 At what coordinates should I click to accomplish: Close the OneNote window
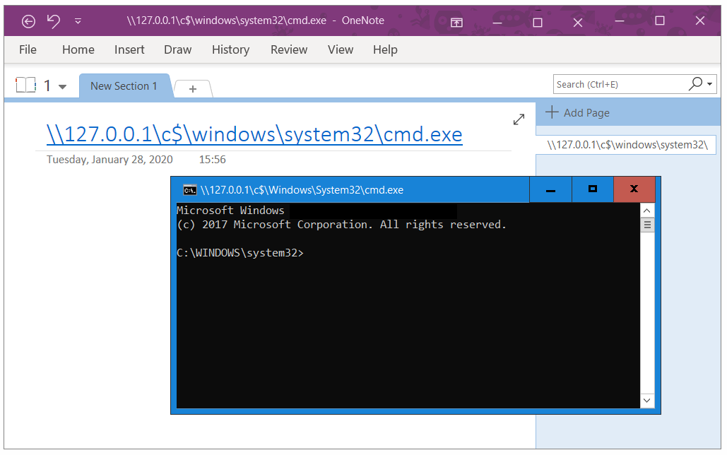(x=700, y=21)
